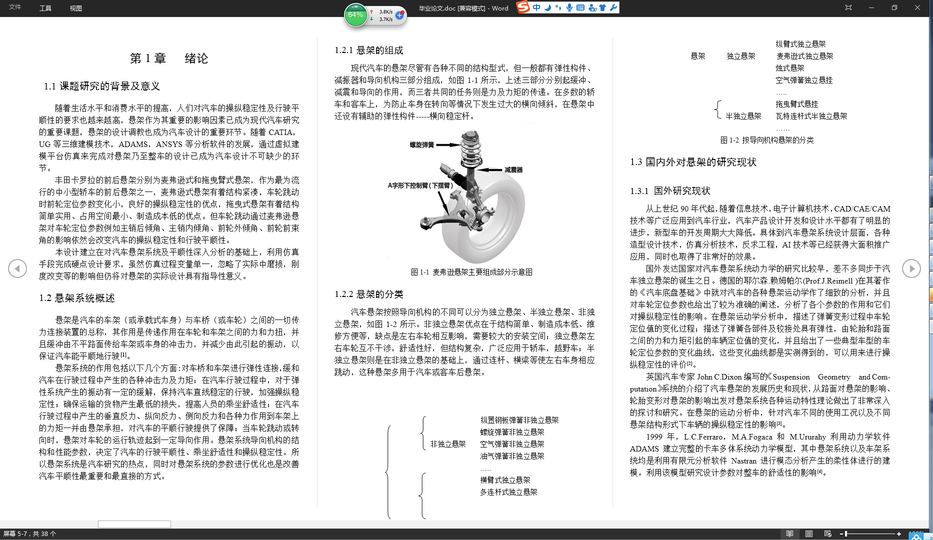Toggle Sogou Chinese/English 中 mode
This screenshot has height=540, width=933.
tap(536, 7)
